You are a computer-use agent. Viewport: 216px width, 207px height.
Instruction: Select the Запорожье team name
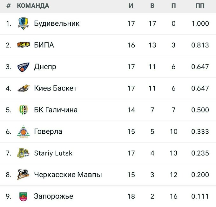pyautogui.click(x=53, y=196)
